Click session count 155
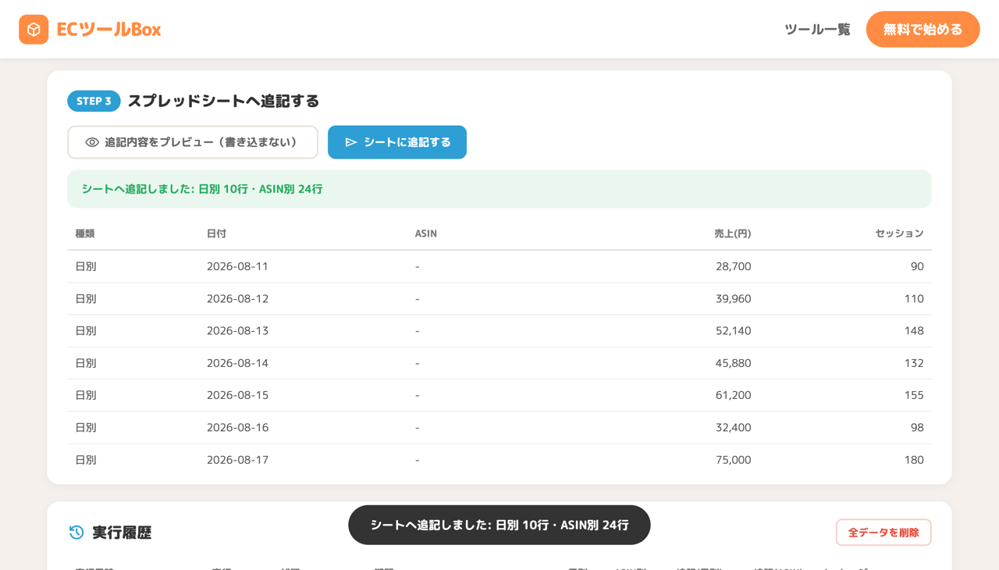Screen dimensions: 999x570 pos(914,395)
